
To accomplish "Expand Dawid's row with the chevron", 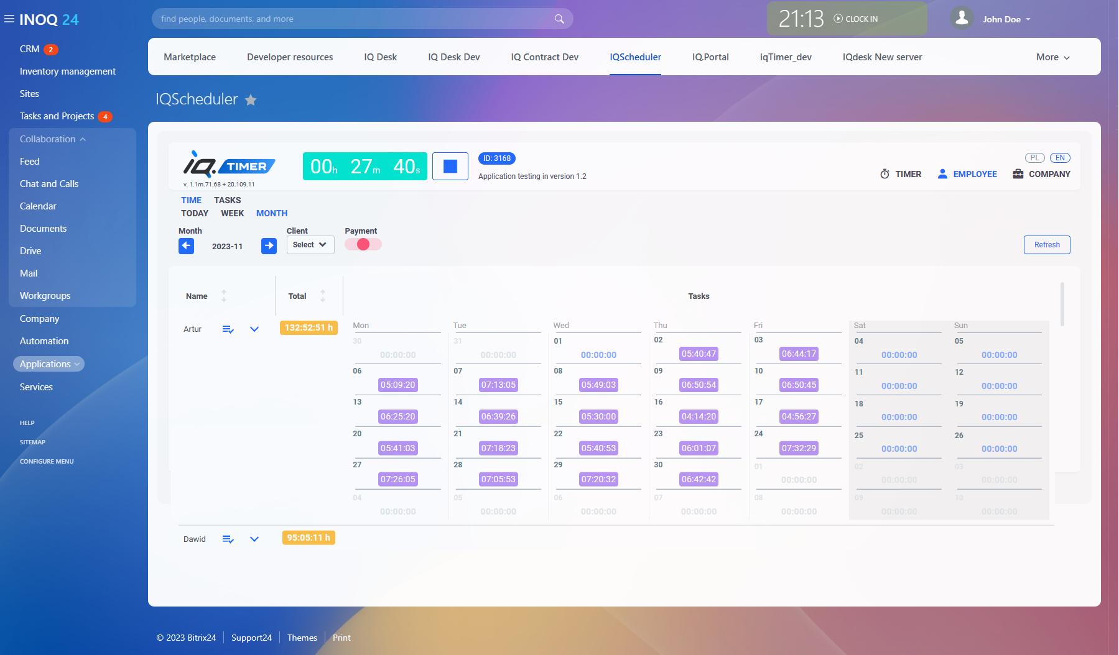I will tap(254, 539).
